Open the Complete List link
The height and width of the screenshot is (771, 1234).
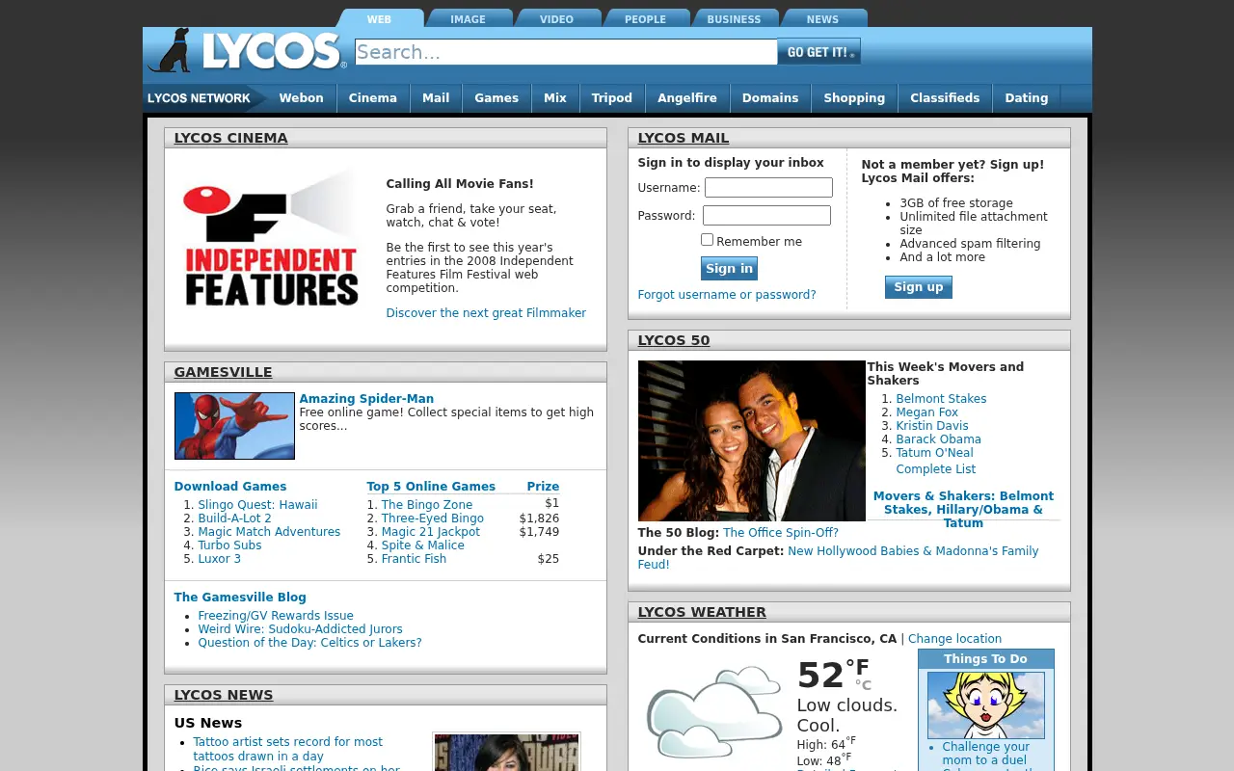[936, 469]
